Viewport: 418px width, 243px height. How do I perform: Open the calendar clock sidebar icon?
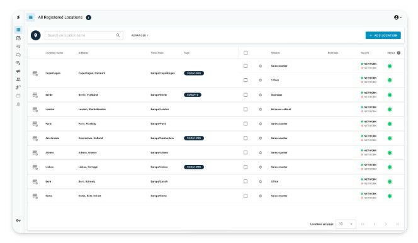[18, 38]
